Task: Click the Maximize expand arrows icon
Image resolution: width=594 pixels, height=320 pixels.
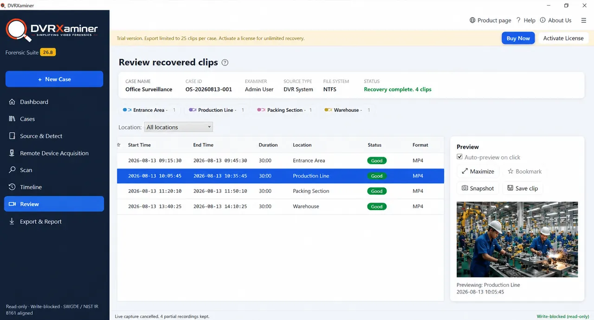Action: tap(465, 172)
